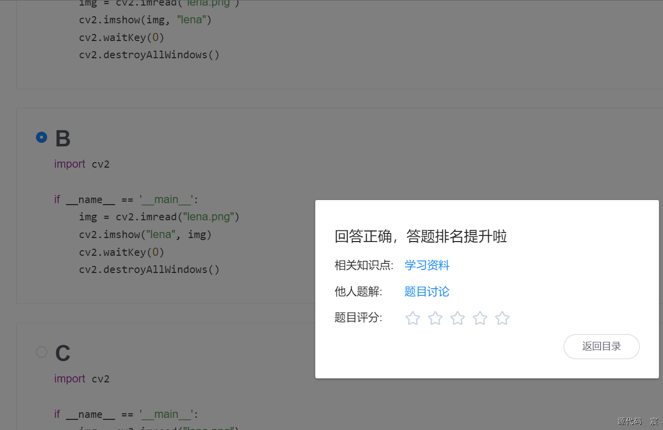The width and height of the screenshot is (663, 430).
Task: Click the 返回目录 button
Action: pyautogui.click(x=602, y=346)
